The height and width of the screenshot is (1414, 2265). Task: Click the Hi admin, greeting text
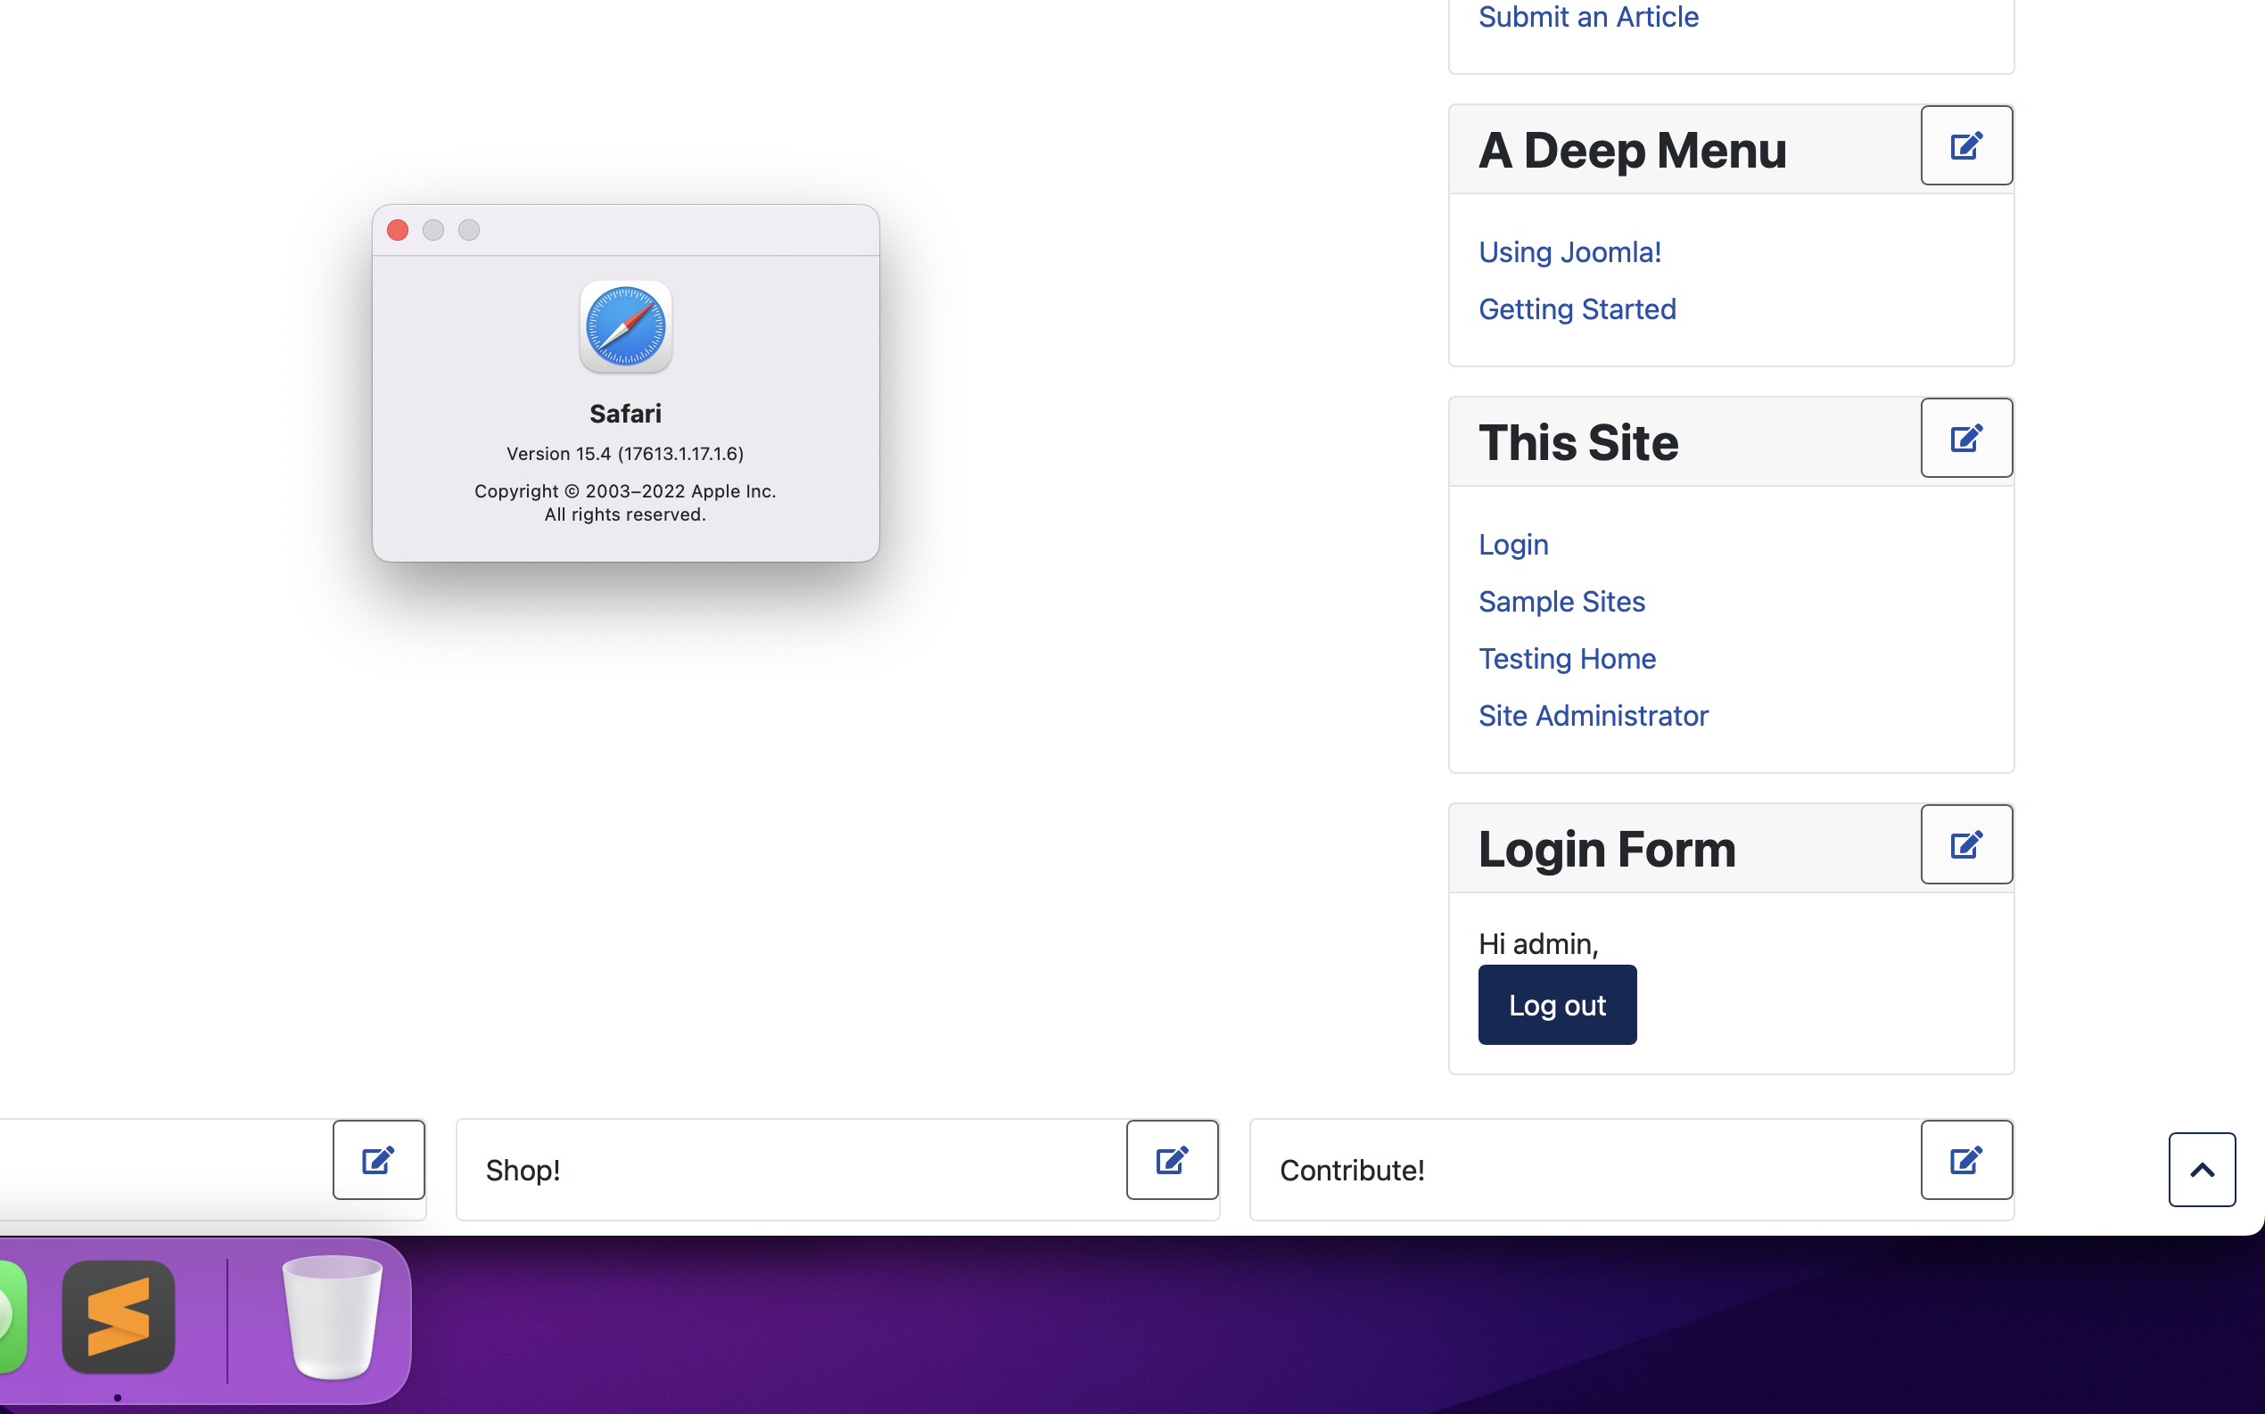pos(1538,943)
